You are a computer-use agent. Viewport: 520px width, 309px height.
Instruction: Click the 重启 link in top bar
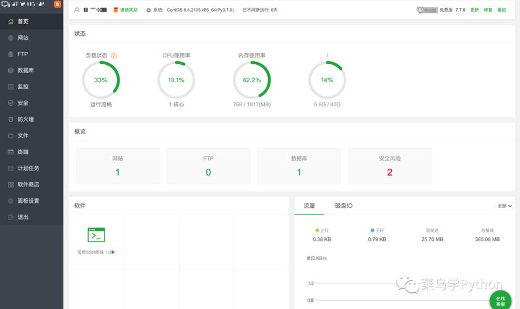coord(501,10)
